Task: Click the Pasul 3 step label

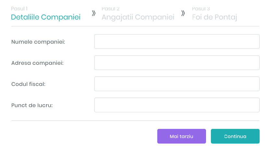Action: [x=201, y=8]
